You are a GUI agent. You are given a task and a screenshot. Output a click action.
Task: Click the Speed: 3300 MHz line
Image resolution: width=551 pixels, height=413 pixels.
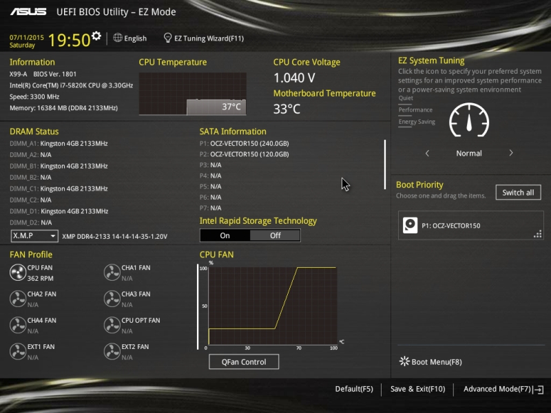pos(34,96)
